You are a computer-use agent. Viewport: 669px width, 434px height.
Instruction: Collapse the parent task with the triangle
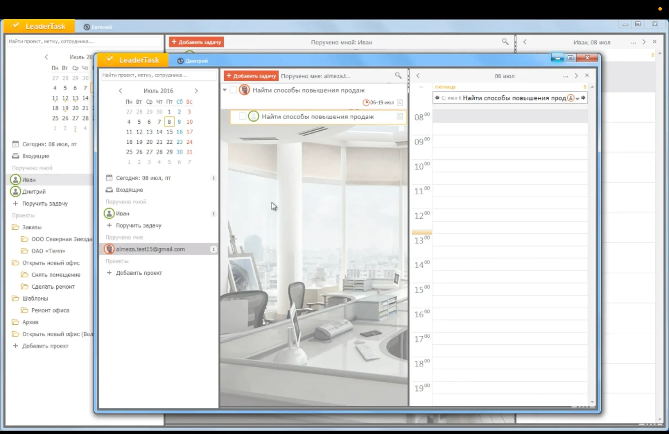pos(225,90)
